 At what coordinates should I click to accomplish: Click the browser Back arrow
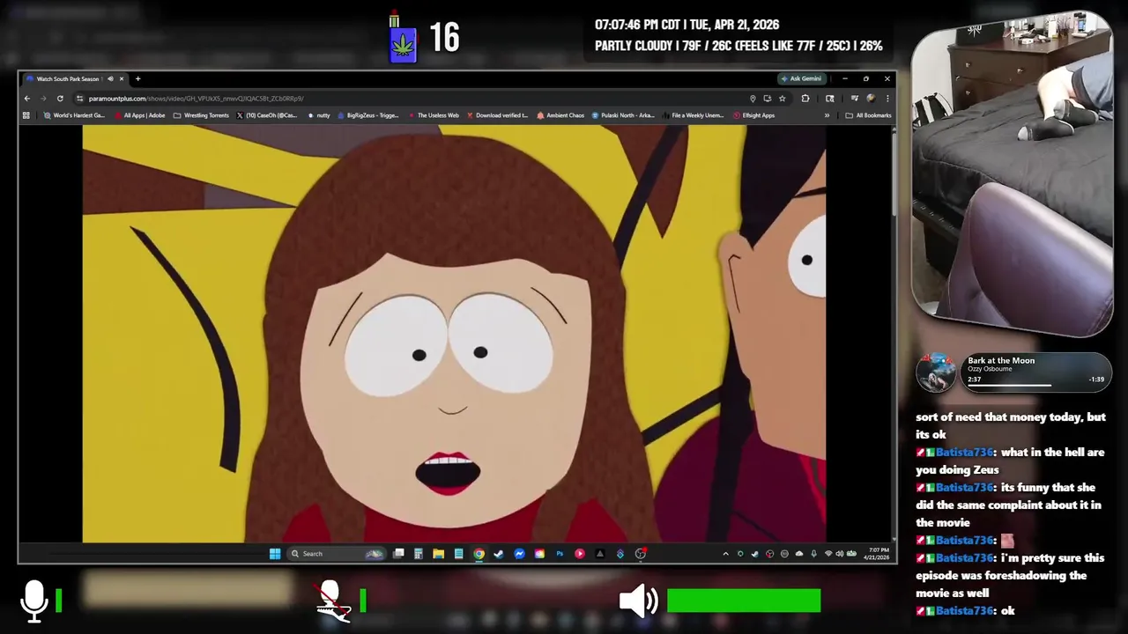tap(27, 99)
